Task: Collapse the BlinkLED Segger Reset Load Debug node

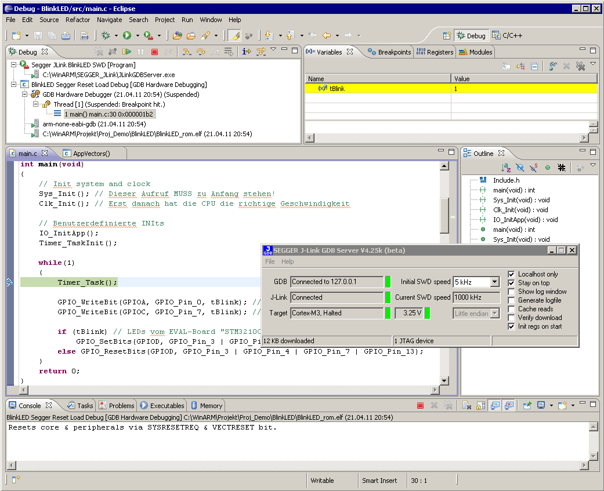Action: 13,84
